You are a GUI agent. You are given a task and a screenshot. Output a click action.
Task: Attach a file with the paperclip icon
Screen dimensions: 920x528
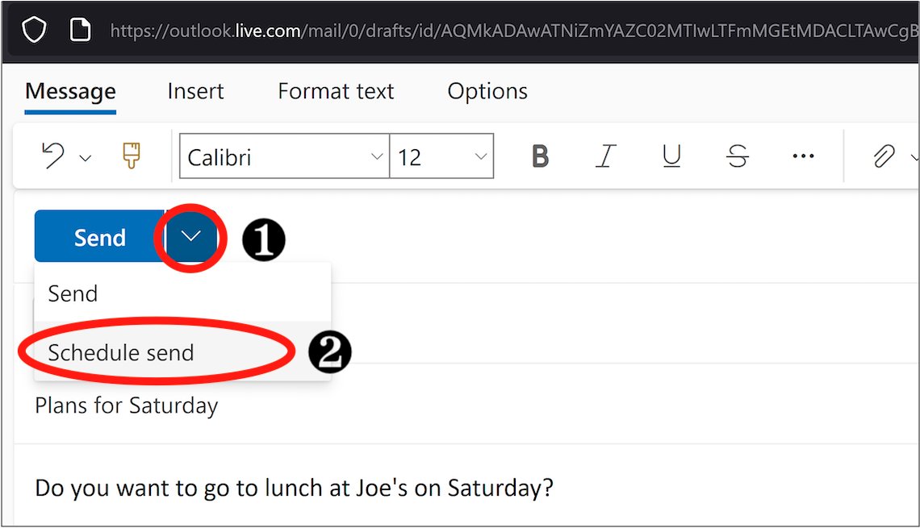click(884, 156)
